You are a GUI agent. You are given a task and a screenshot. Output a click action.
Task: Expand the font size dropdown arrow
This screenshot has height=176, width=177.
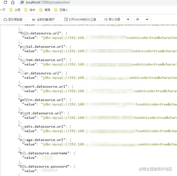point(147,19)
